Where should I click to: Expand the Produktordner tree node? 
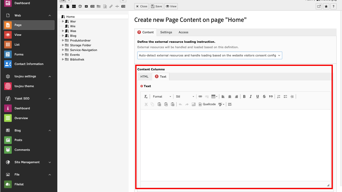[63, 41]
